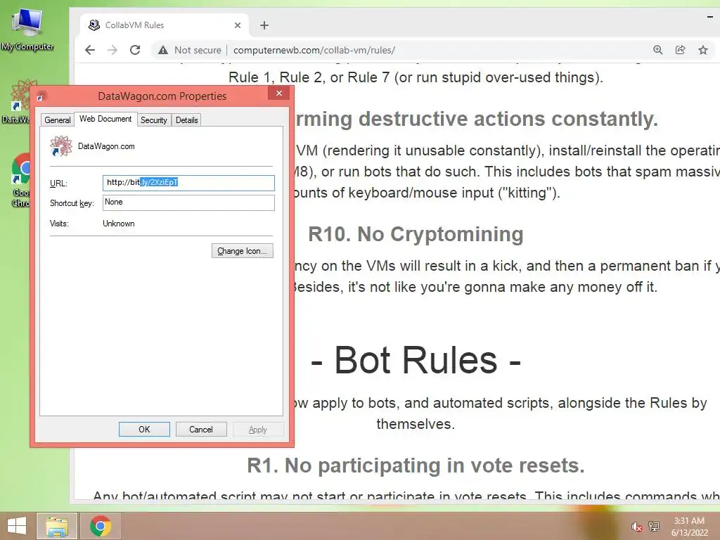Close the DataWagon.com Properties window

pos(278,94)
